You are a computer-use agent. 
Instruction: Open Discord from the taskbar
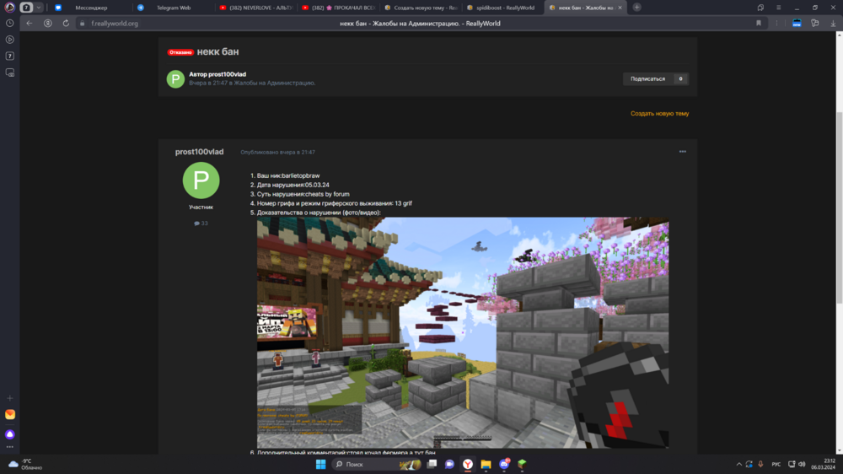point(504,464)
